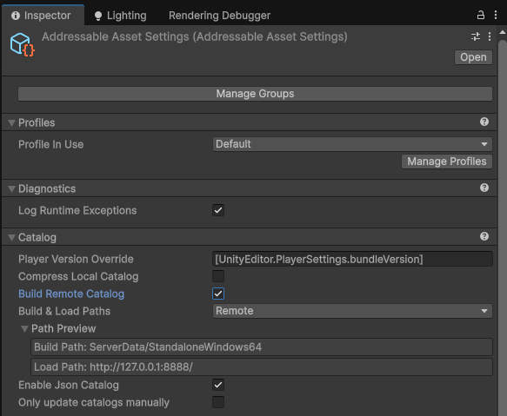Open help for the Diagnostics section
This screenshot has height=416, width=507.
coord(484,188)
